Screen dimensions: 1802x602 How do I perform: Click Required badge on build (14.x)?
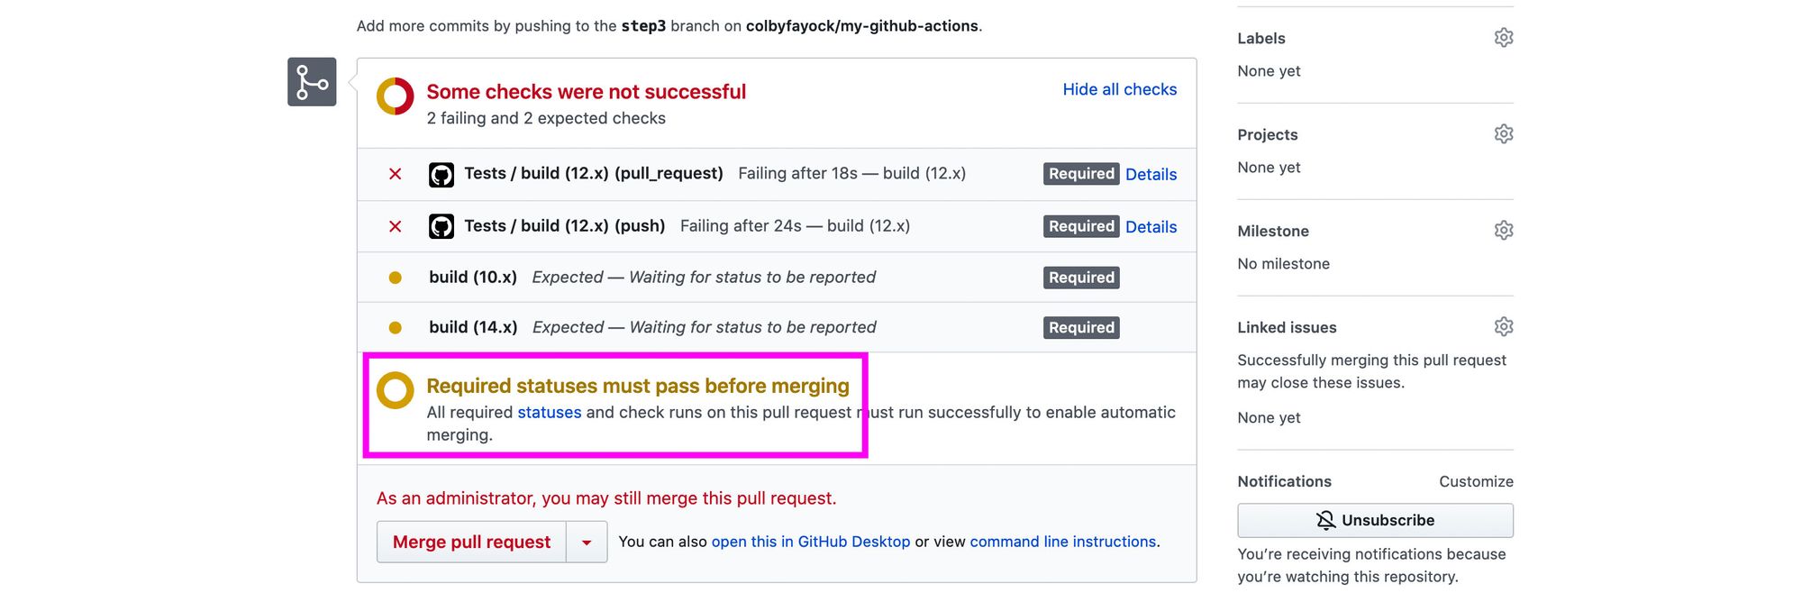pyautogui.click(x=1081, y=328)
